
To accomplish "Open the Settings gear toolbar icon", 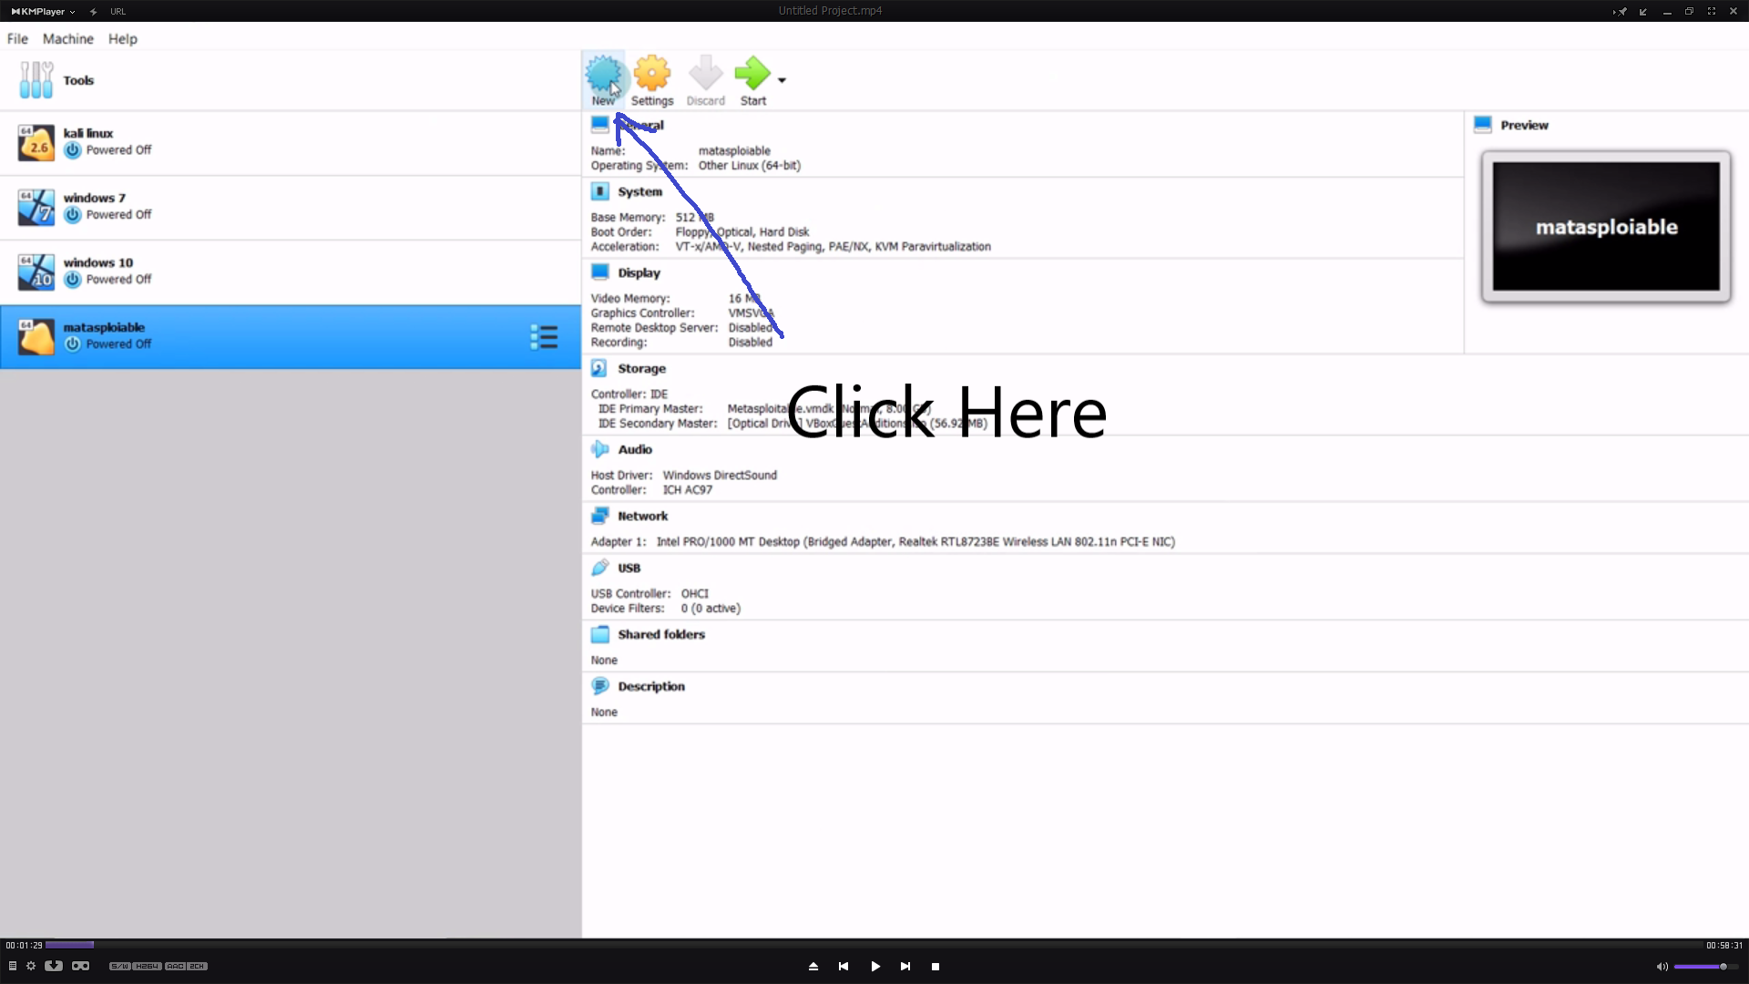I will point(652,74).
